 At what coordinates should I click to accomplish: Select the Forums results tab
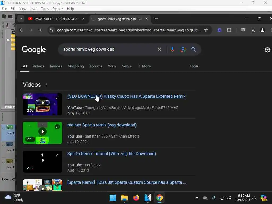(96, 66)
